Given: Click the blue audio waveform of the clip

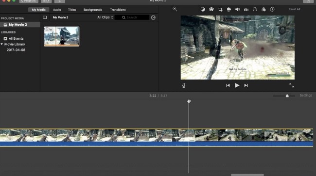Looking at the screenshot, I should (157, 144).
